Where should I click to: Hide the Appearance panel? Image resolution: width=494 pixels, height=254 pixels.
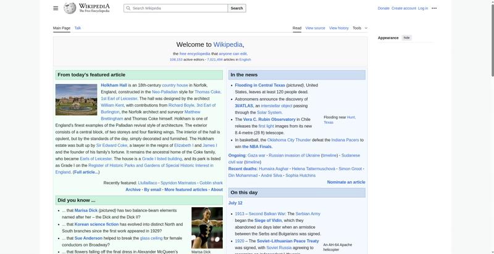(x=407, y=38)
